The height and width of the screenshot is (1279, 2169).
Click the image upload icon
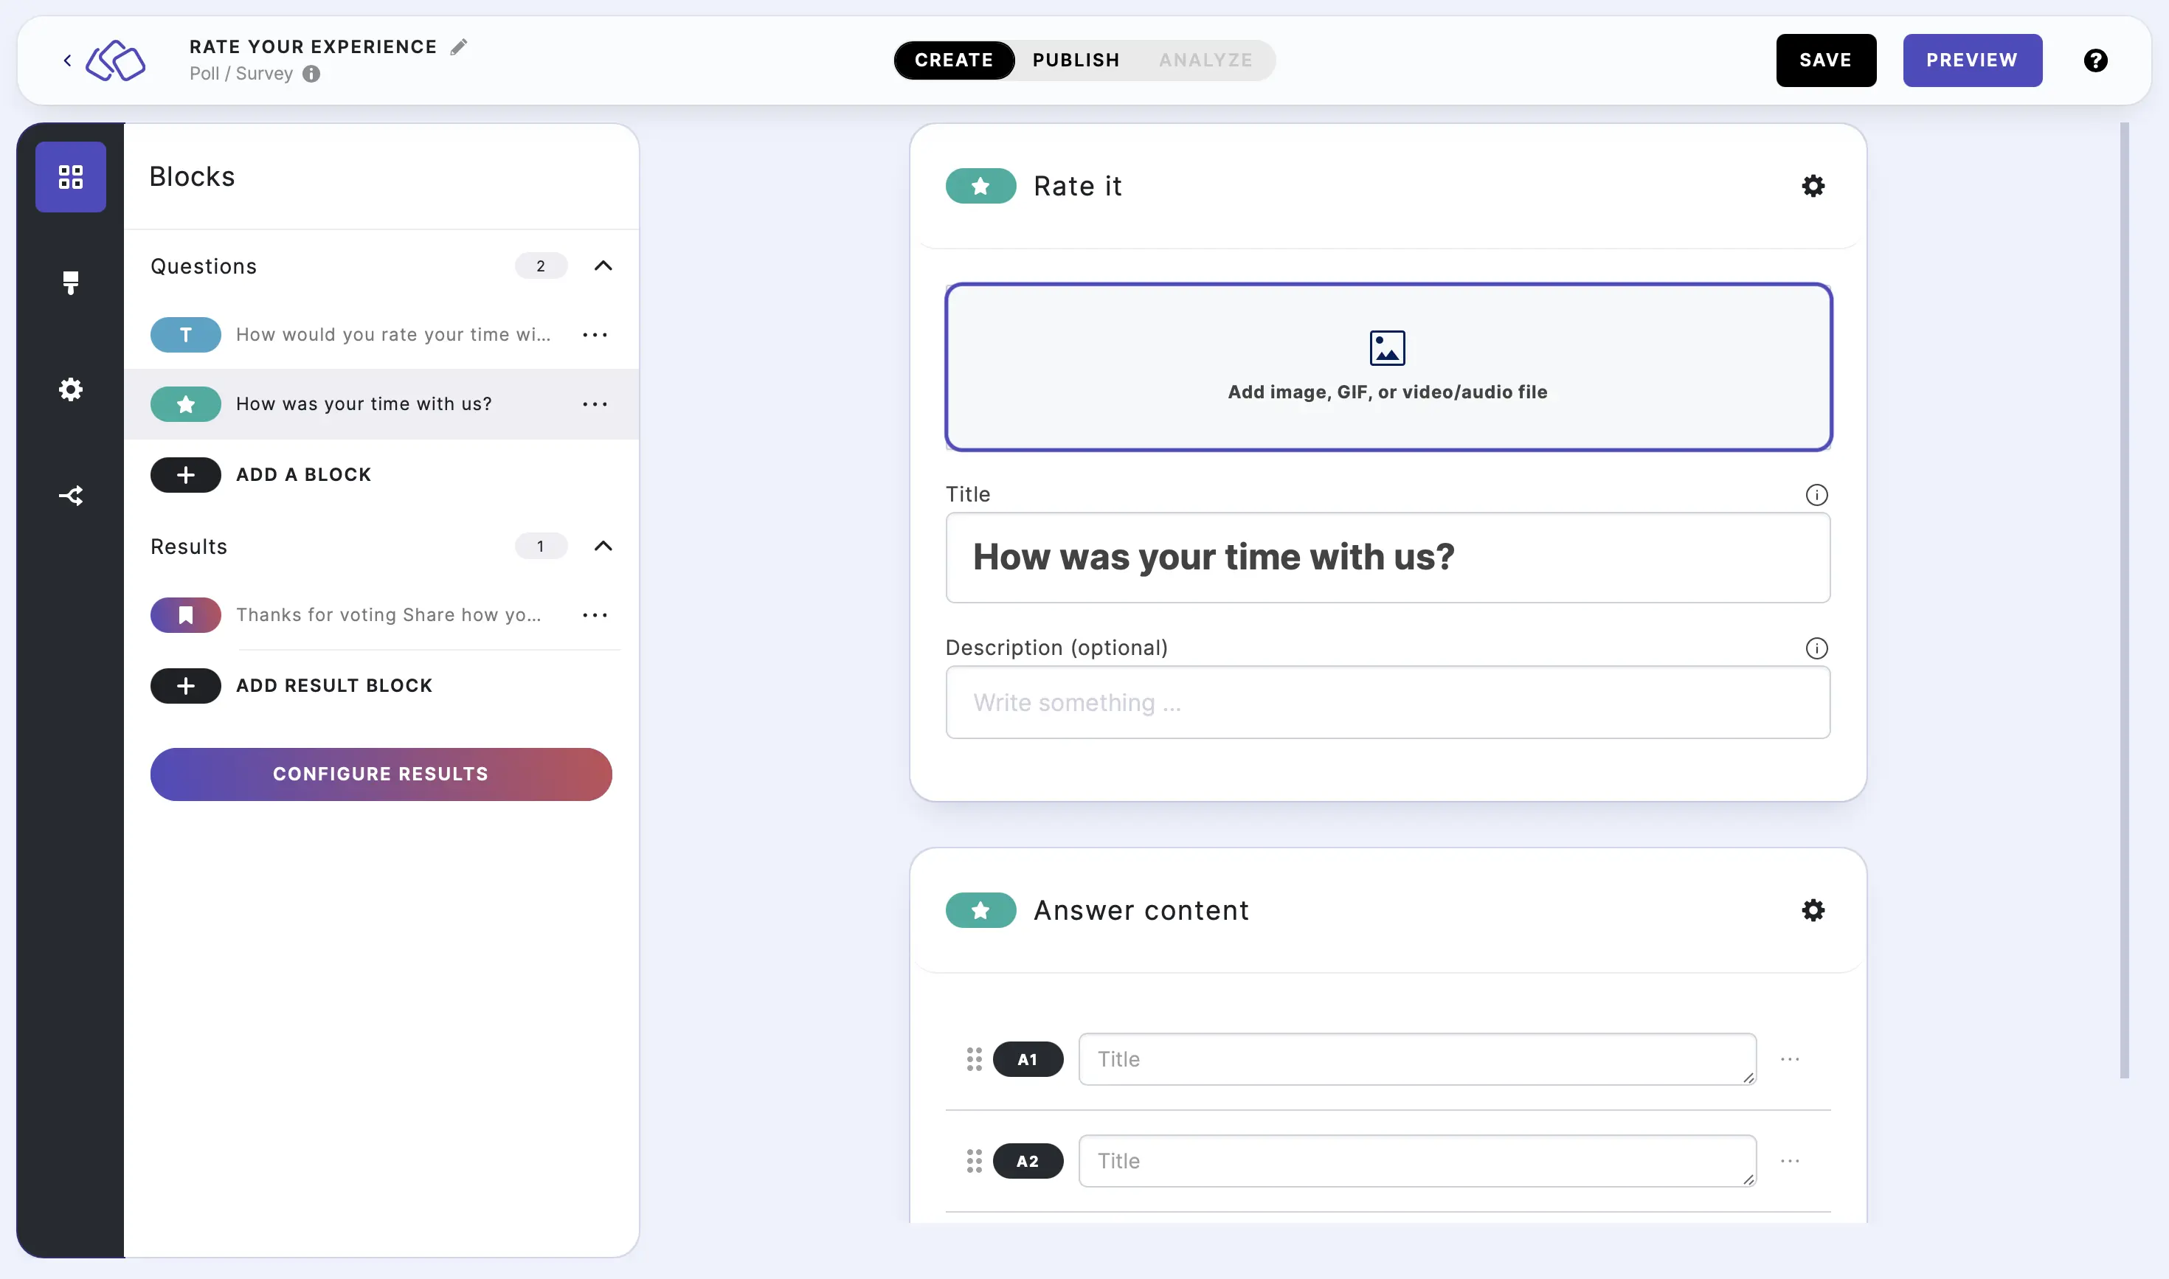pyautogui.click(x=1387, y=348)
